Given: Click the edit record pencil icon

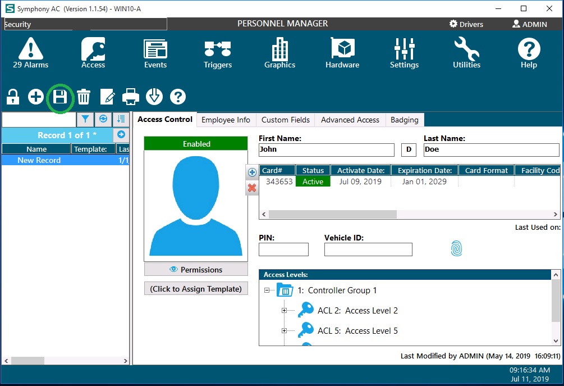Looking at the screenshot, I should click(107, 97).
